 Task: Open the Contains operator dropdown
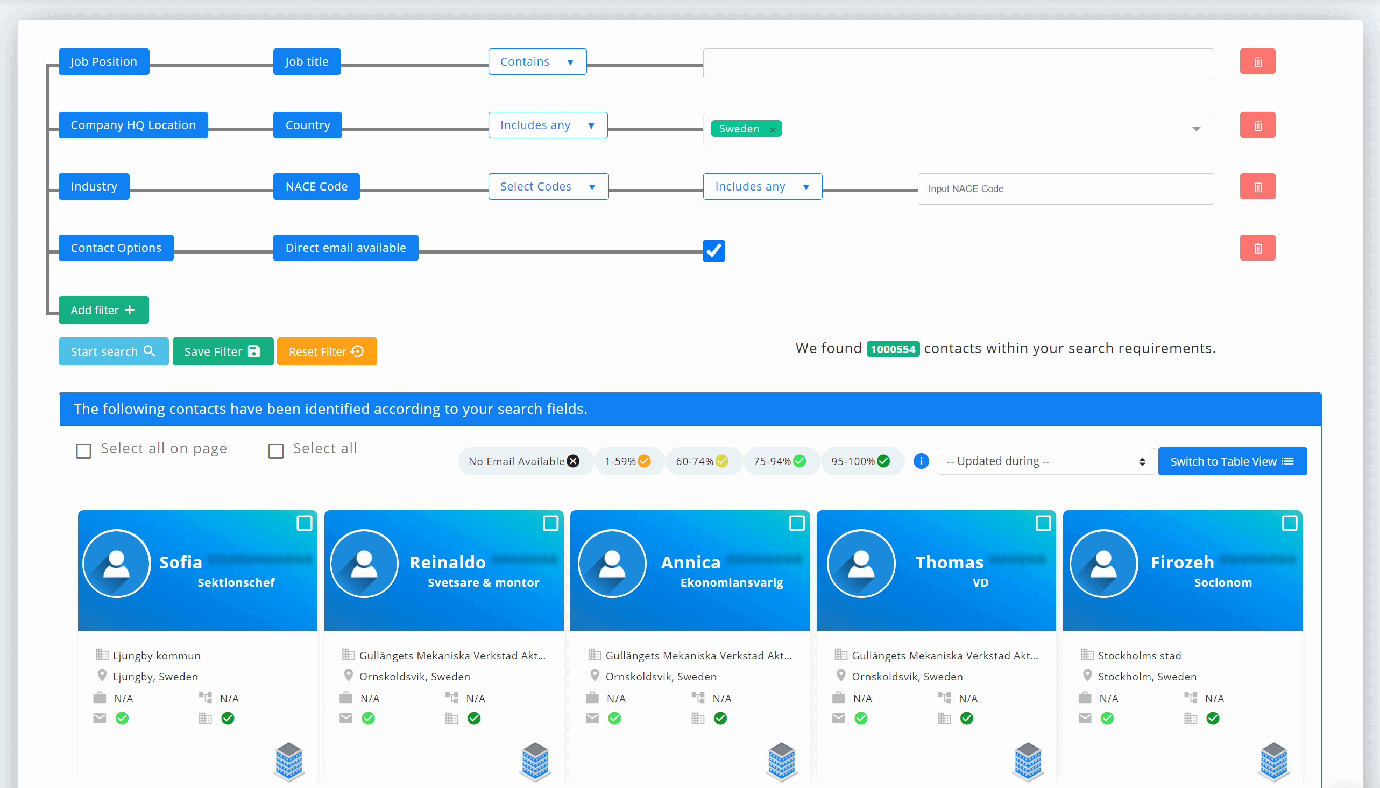536,62
